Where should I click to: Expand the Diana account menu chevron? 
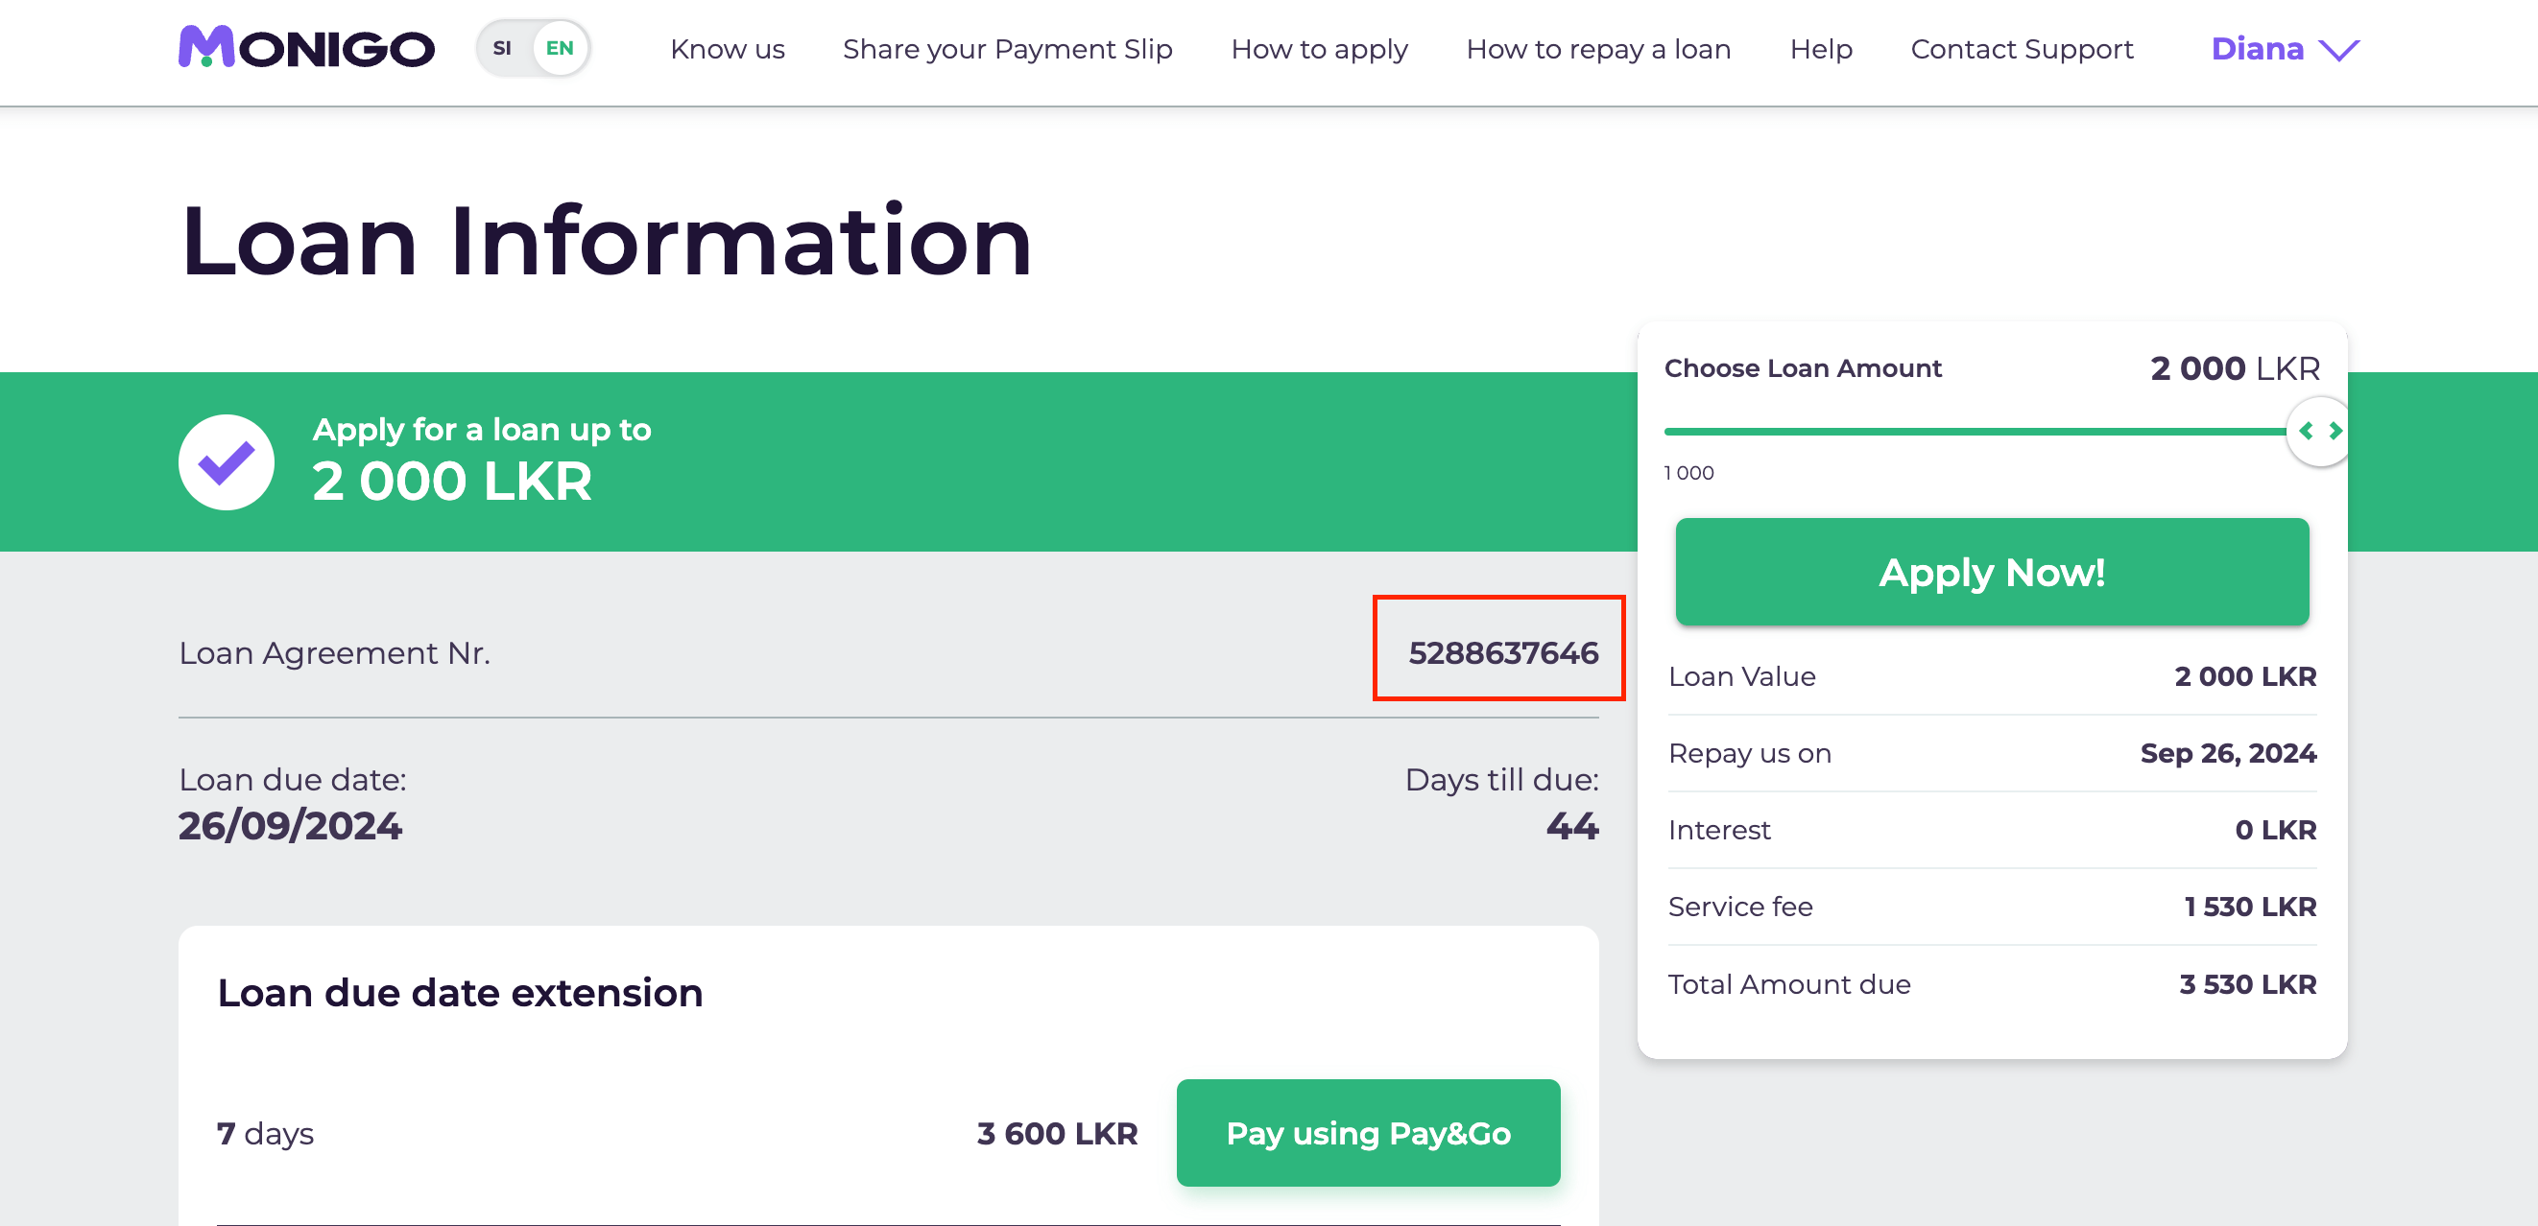[x=2339, y=49]
